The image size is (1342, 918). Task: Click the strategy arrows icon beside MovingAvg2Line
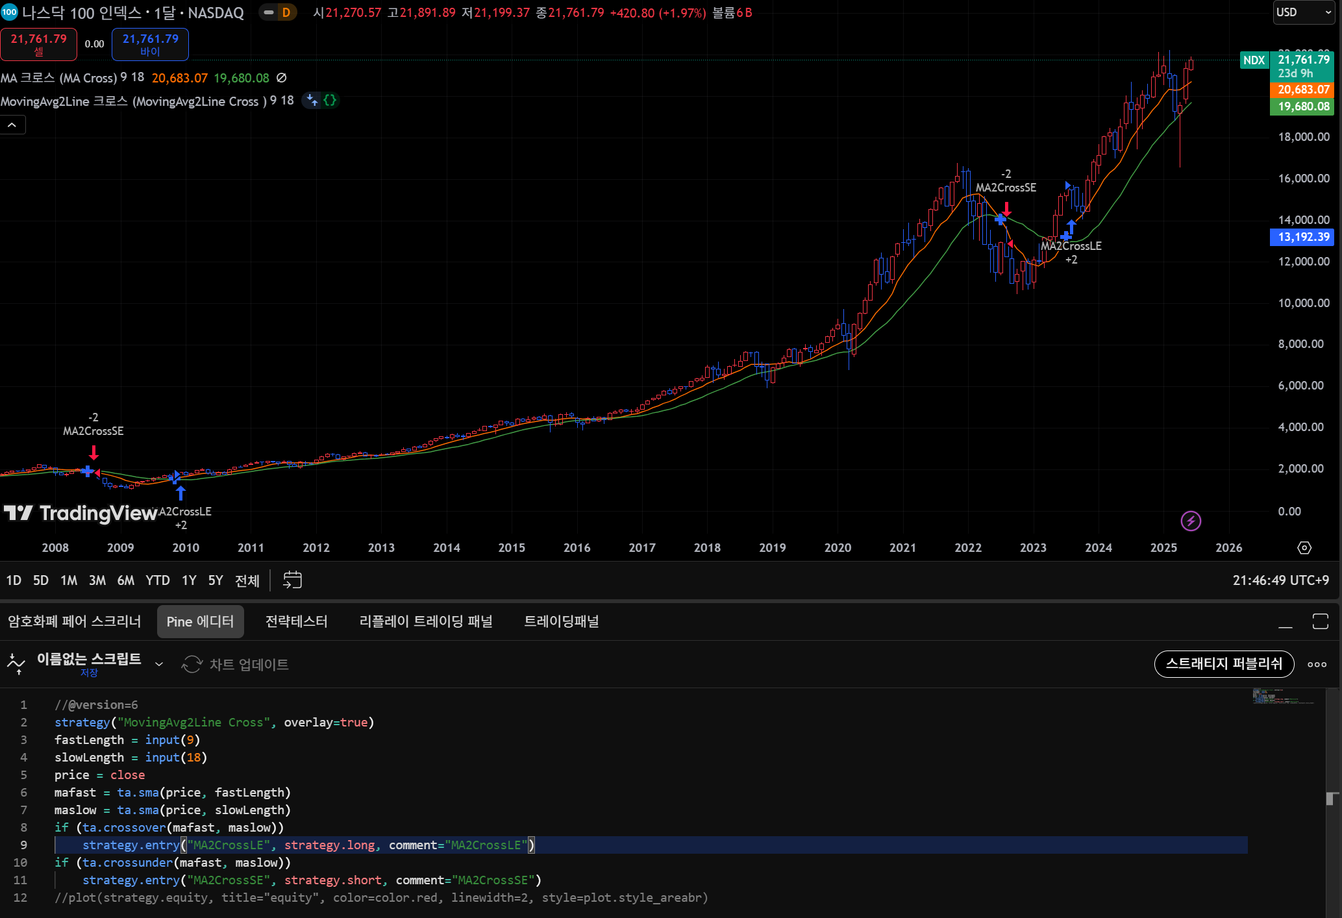pyautogui.click(x=312, y=101)
